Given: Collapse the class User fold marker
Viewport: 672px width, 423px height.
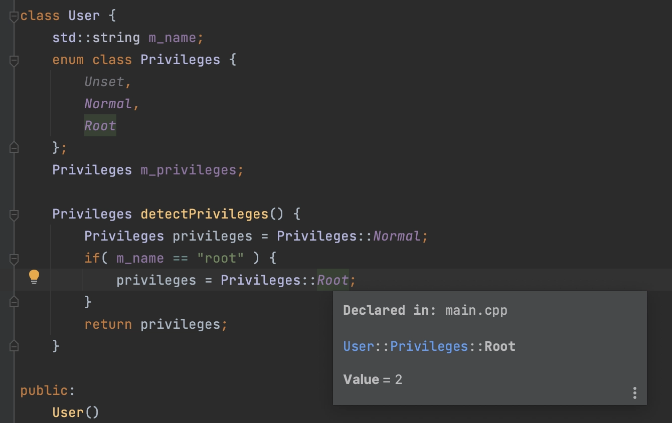Looking at the screenshot, I should 14,17.
